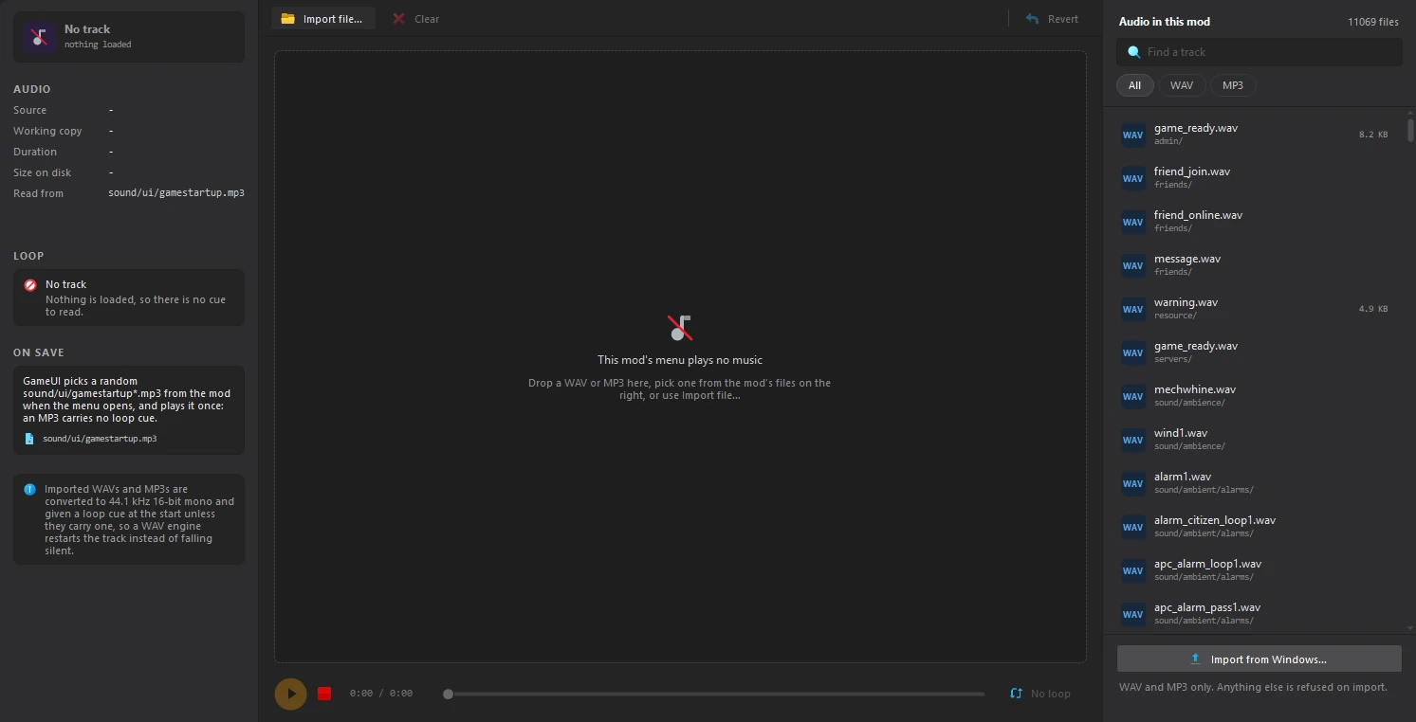
Task: Click the magnifier icon in the search box
Action: 1133,52
